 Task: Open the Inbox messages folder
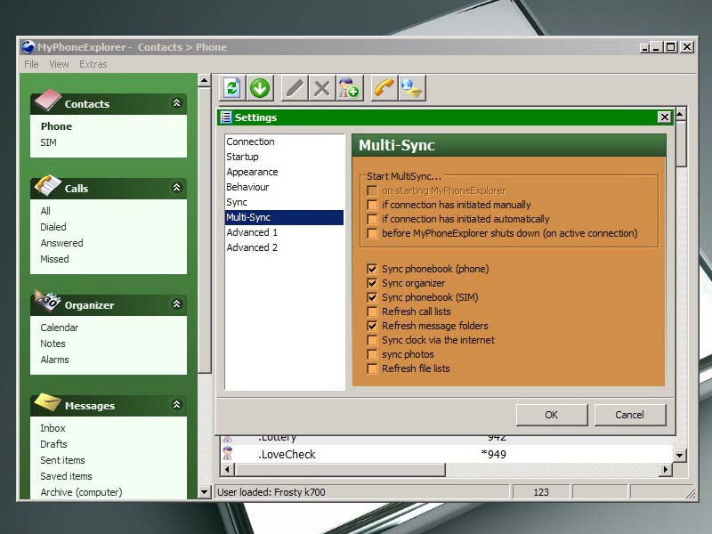(x=53, y=428)
